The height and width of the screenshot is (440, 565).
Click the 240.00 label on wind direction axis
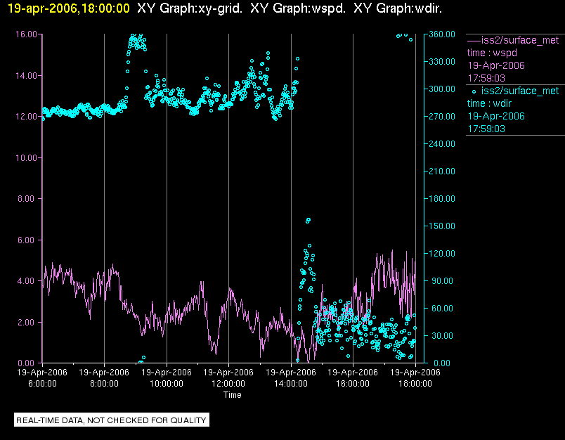click(x=442, y=144)
